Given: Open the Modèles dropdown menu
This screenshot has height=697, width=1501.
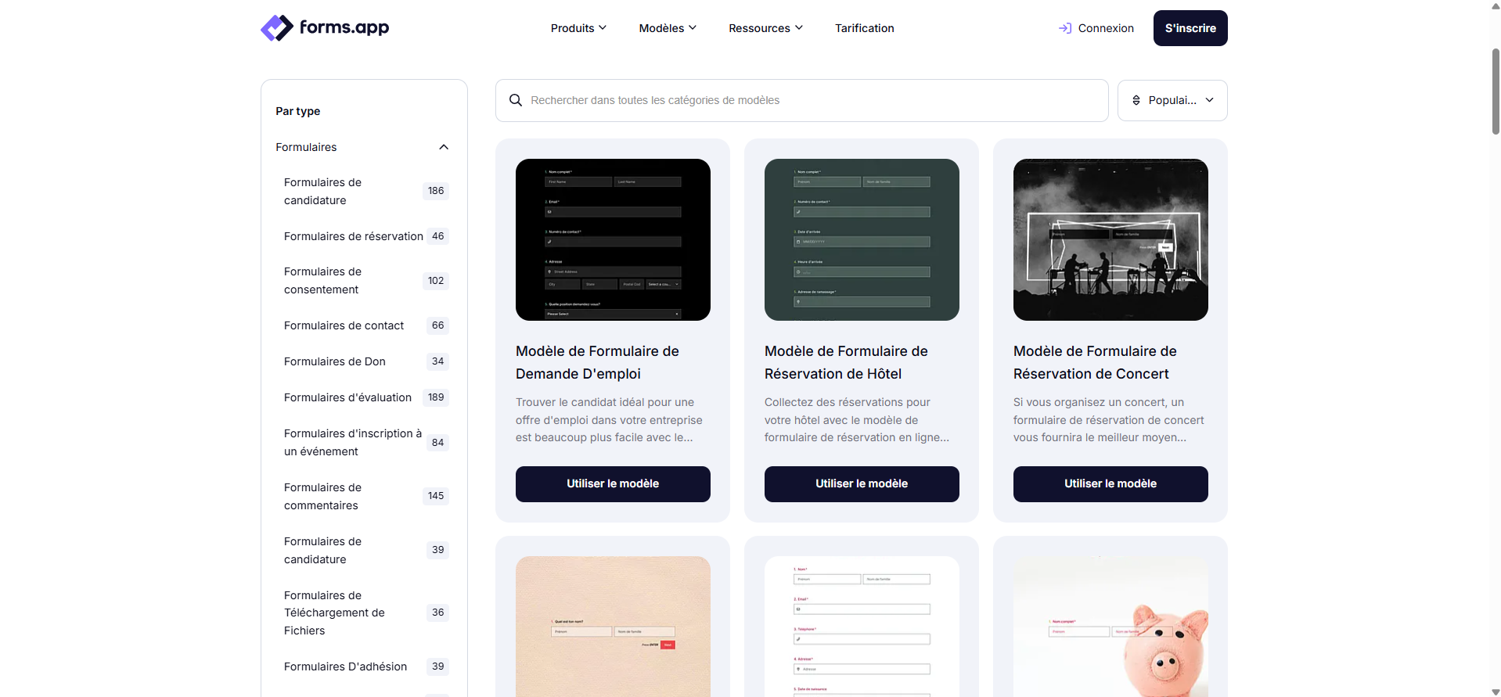Looking at the screenshot, I should [668, 28].
